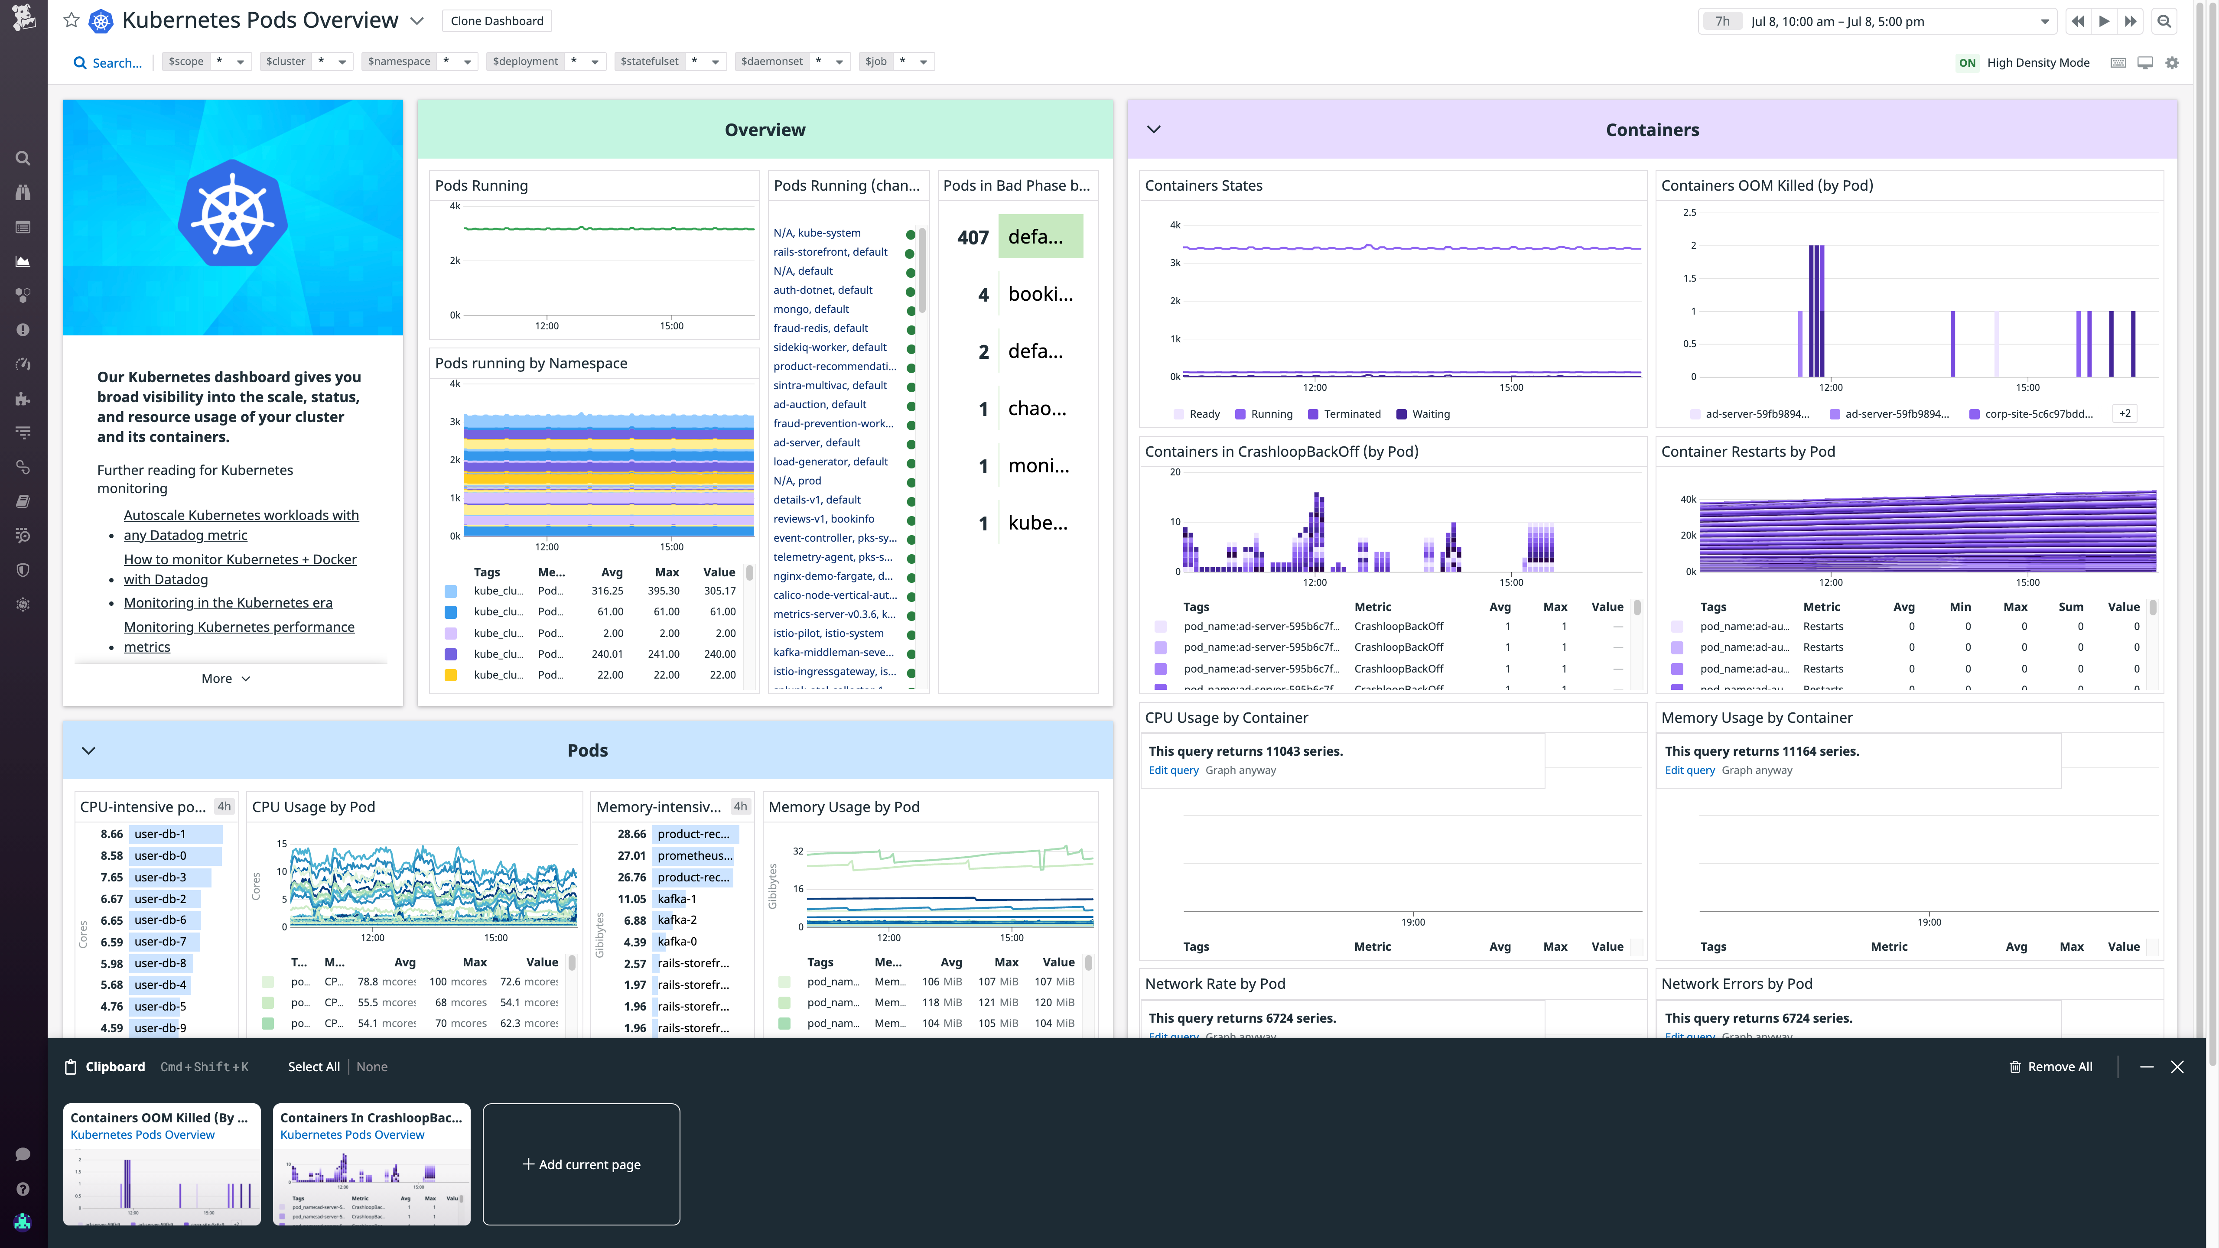Screen dimensions: 2219x1248
Task: Select the Containers OOM Killed clipboard thumbnail
Action: pyautogui.click(x=161, y=1164)
